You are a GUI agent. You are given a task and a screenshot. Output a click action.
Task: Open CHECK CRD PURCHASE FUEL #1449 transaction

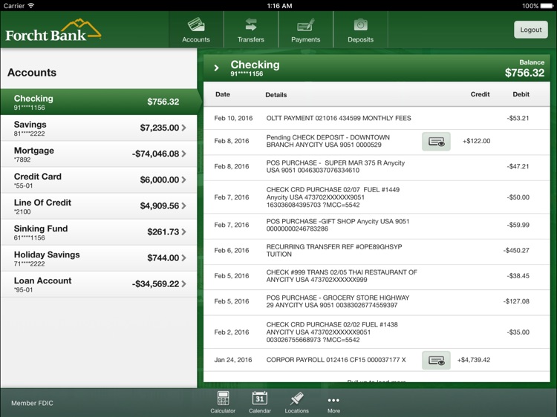(x=377, y=197)
